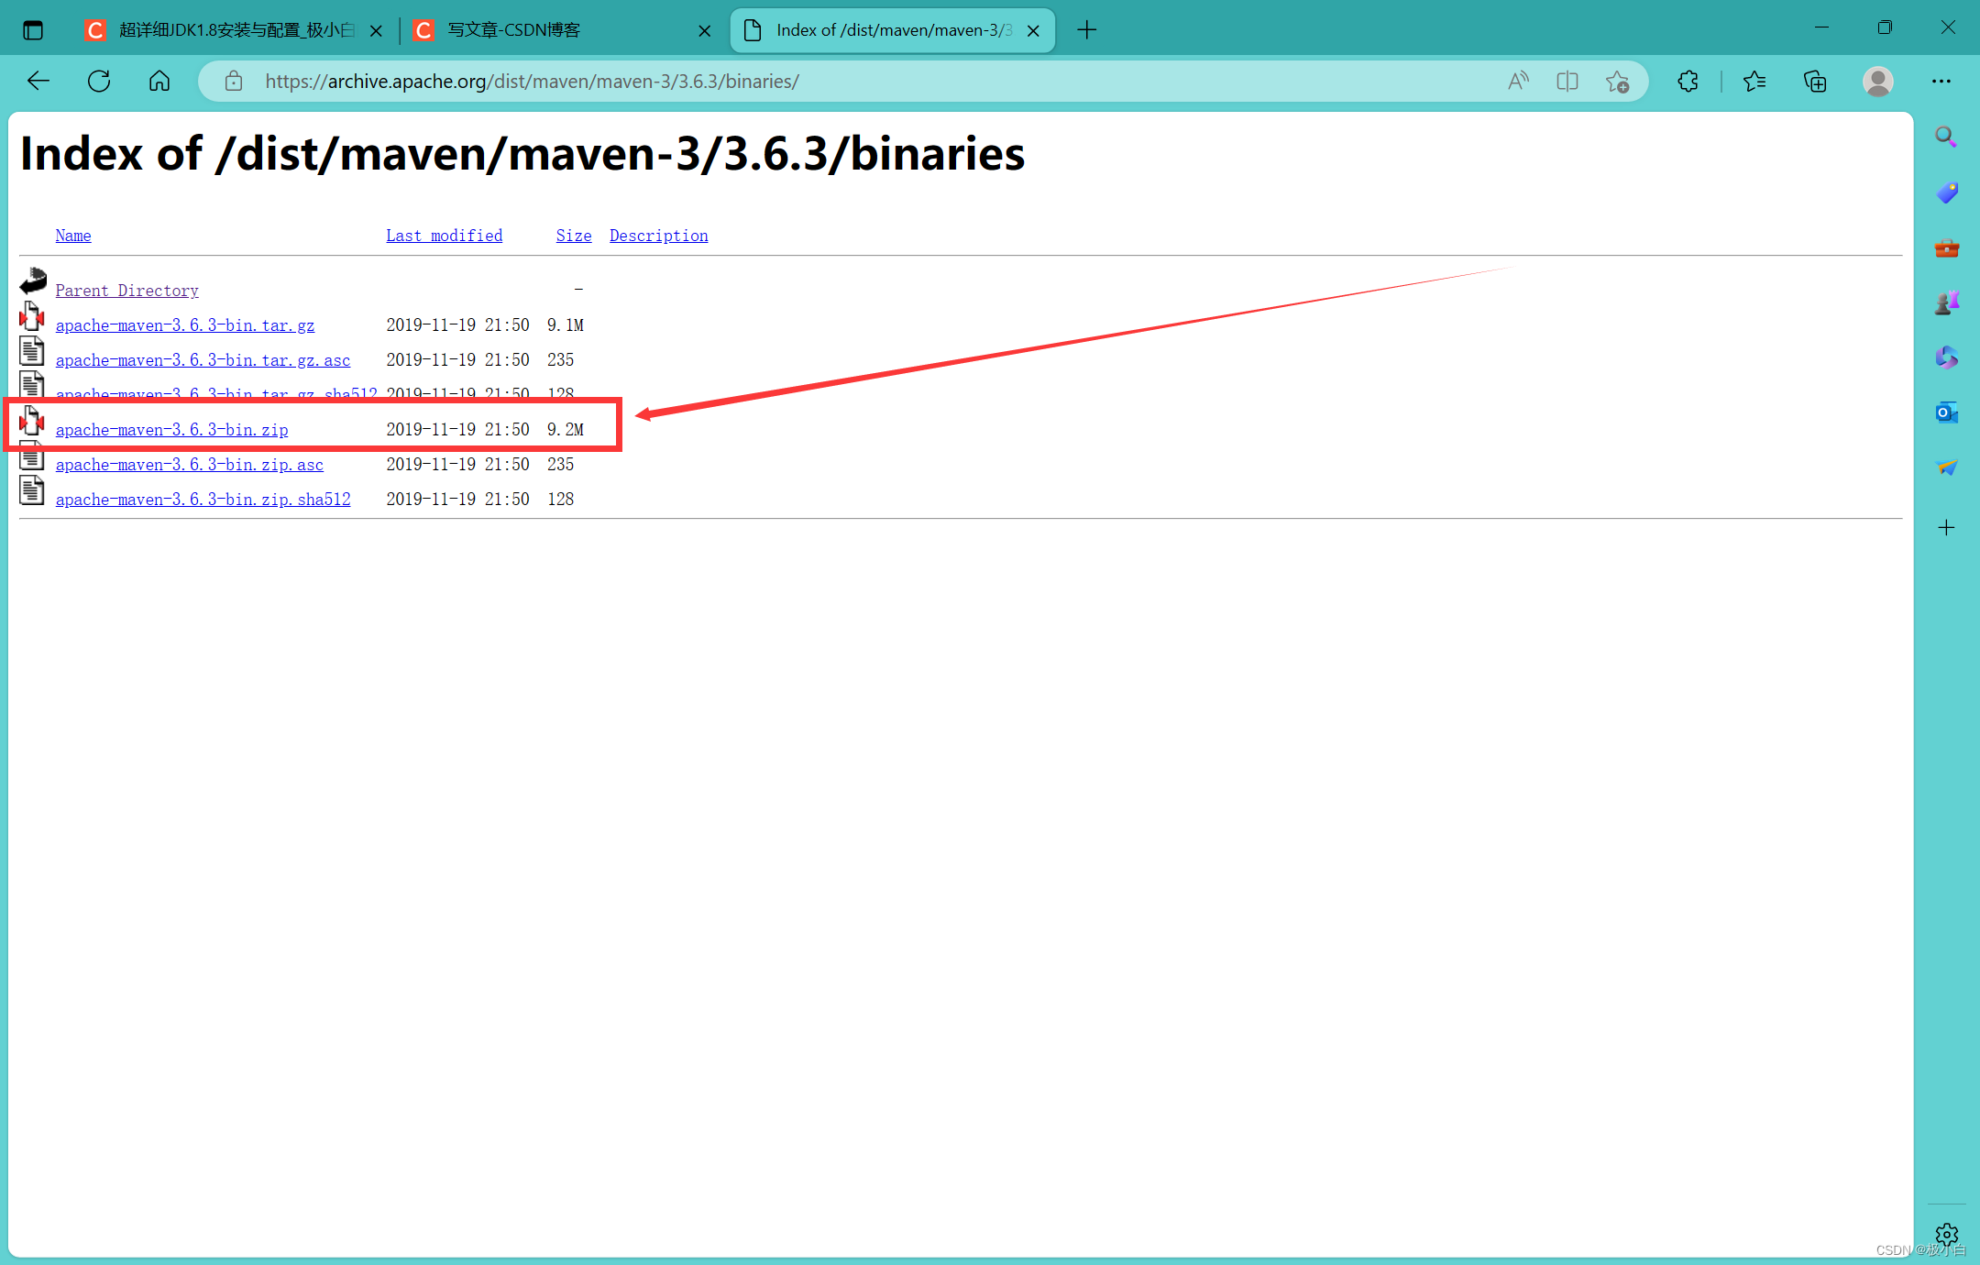
Task: Open Outlook in sidebar
Action: [1946, 412]
